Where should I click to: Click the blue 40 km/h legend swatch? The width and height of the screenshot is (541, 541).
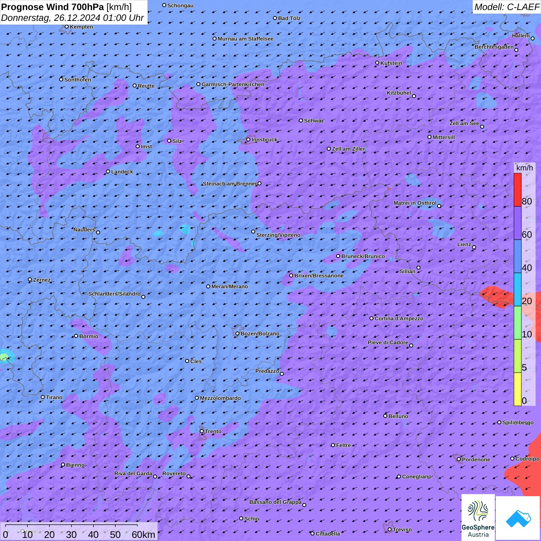(517, 257)
